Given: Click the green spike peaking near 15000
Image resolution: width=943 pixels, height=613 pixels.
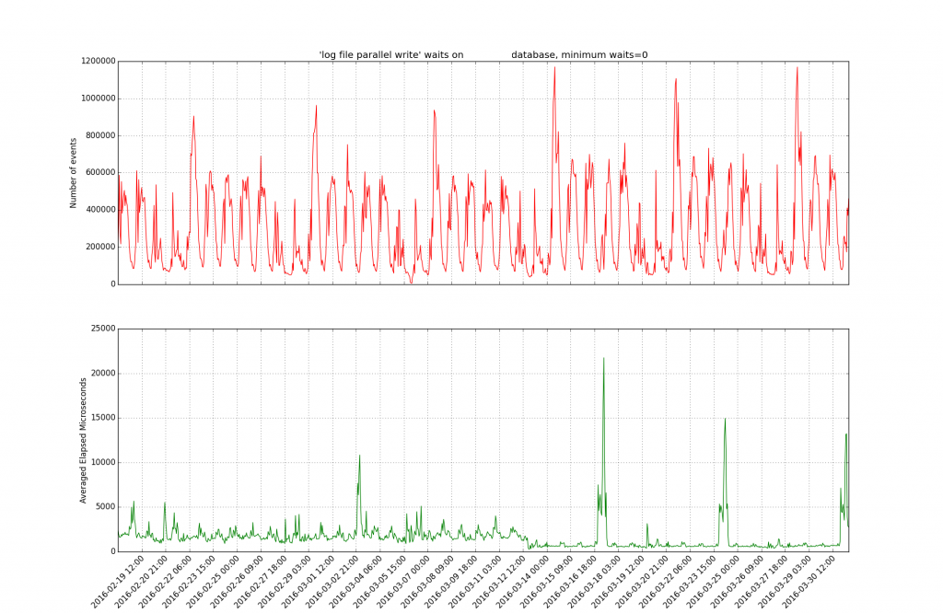Looking at the screenshot, I should tap(725, 422).
